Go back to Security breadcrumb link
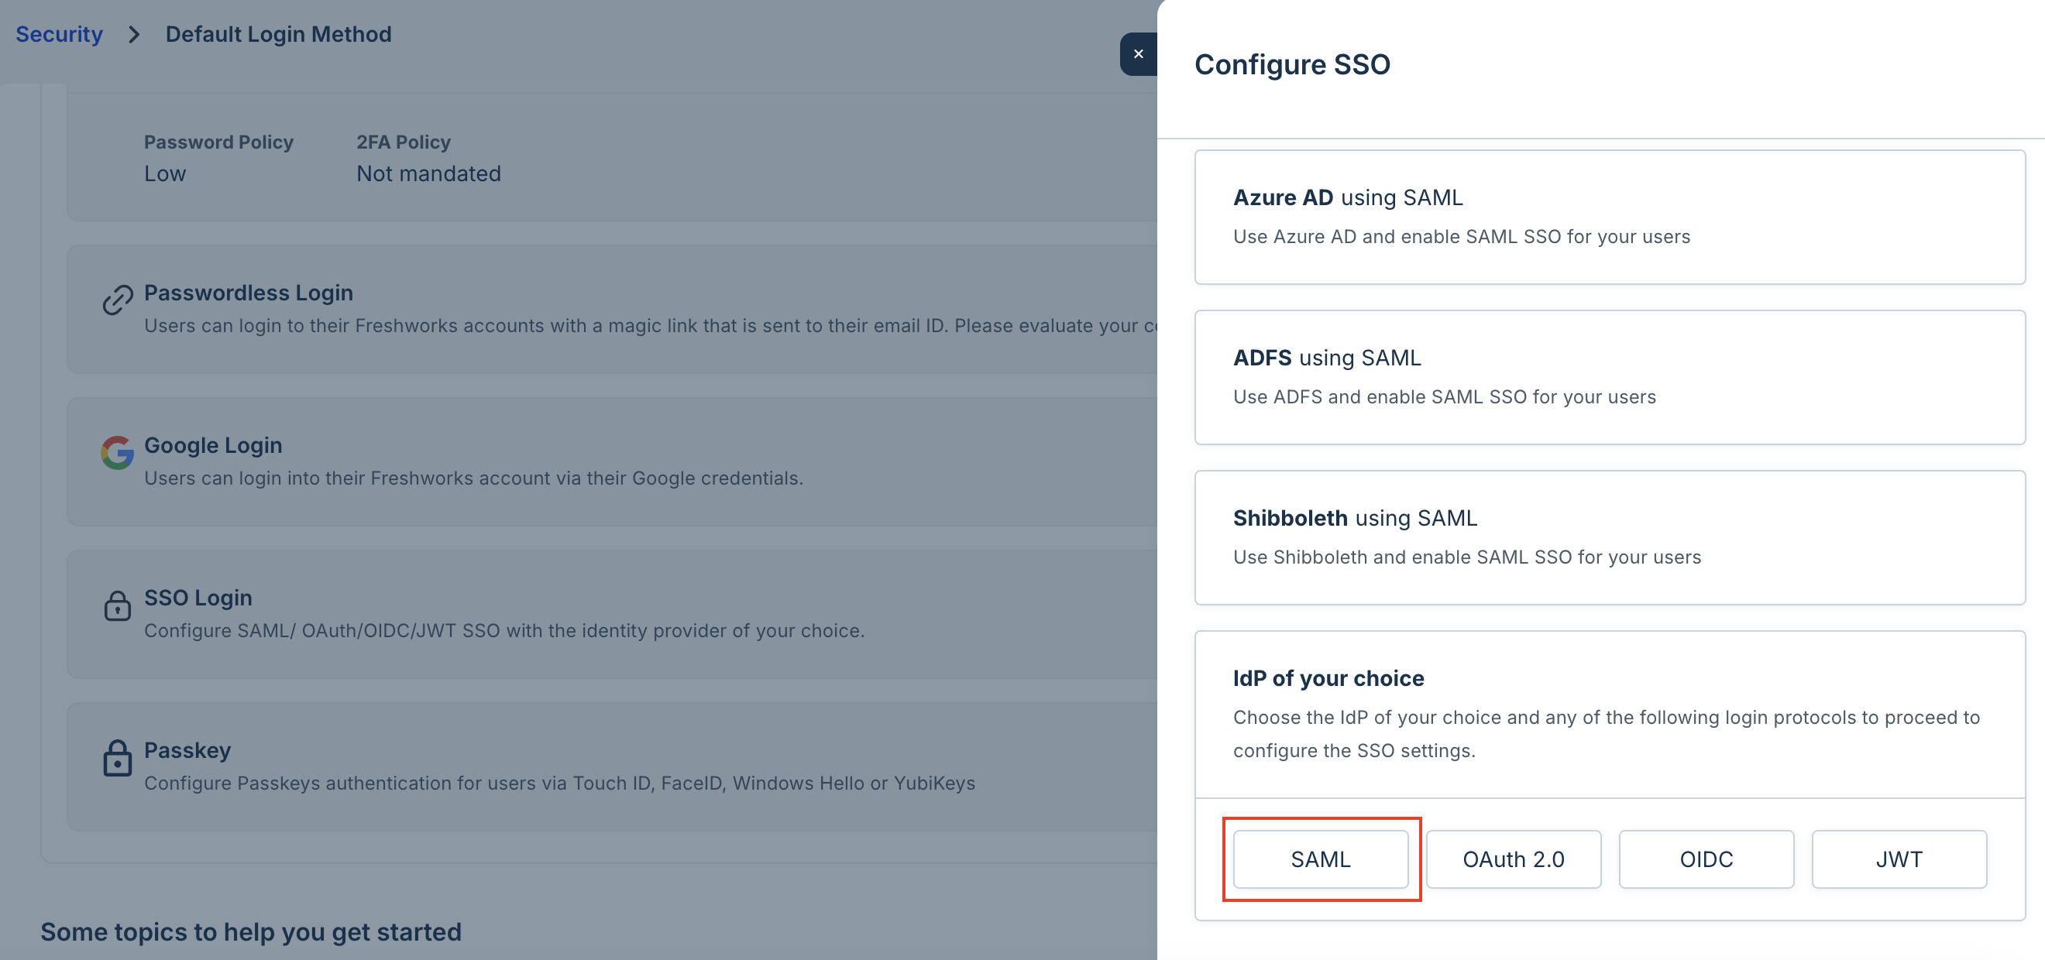This screenshot has width=2045, height=960. [x=60, y=34]
